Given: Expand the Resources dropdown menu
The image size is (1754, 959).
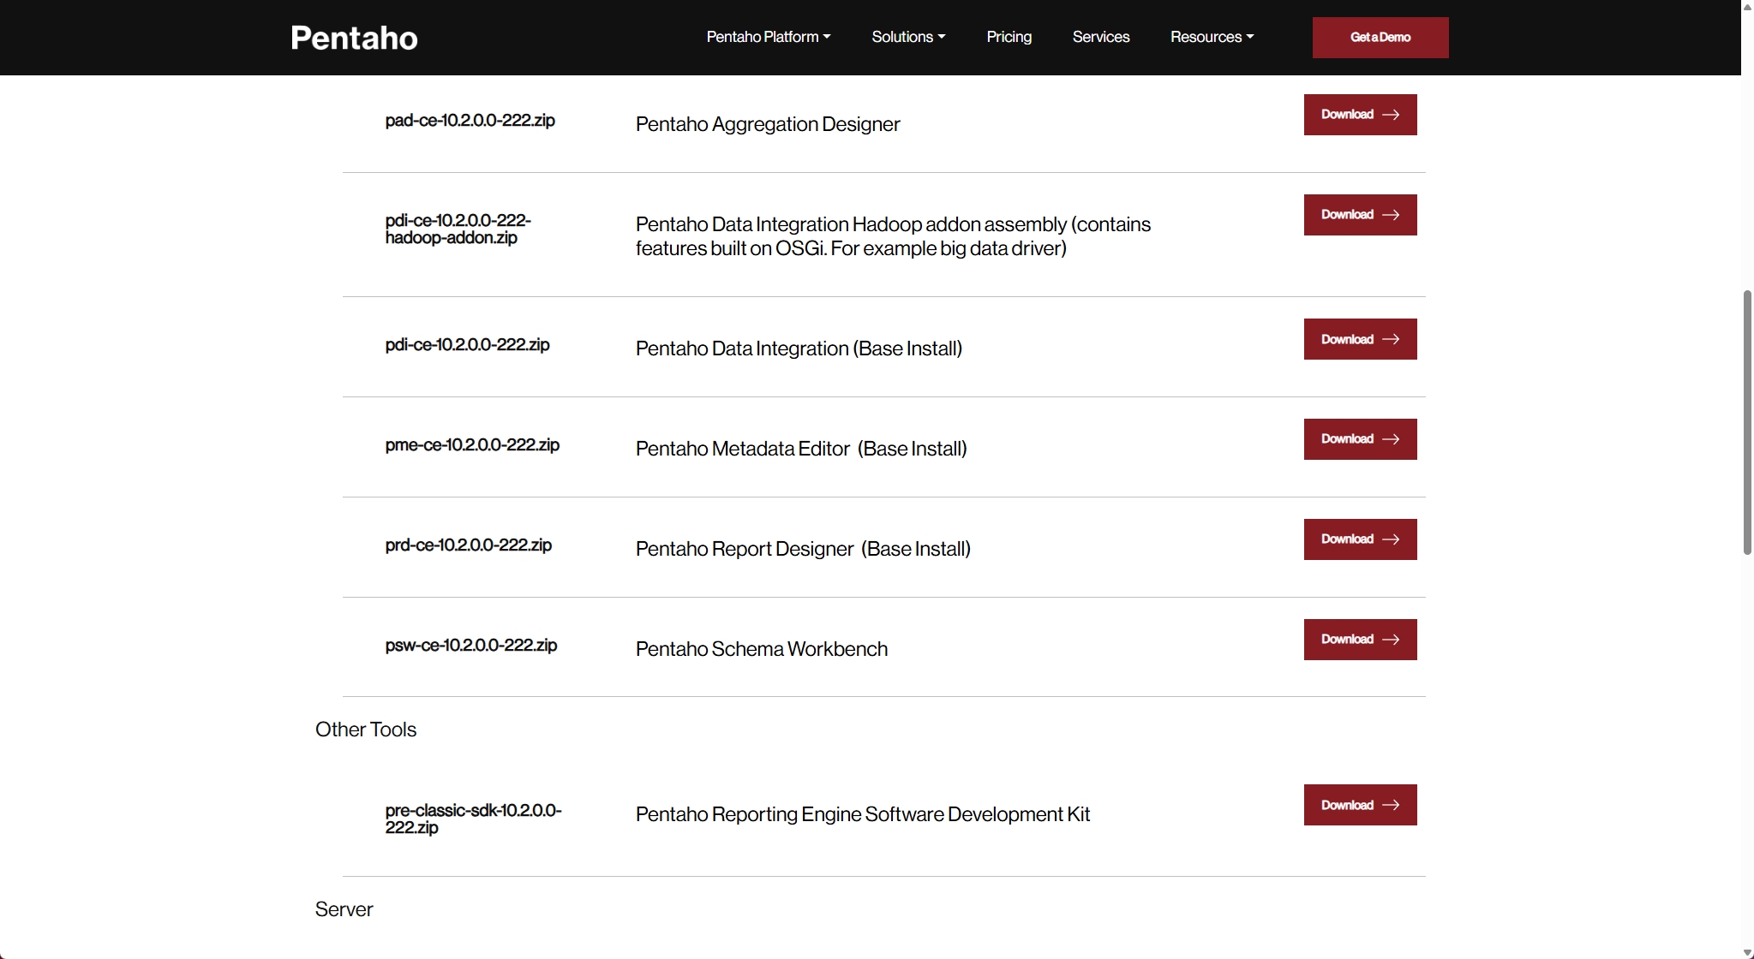Looking at the screenshot, I should pos(1212,37).
